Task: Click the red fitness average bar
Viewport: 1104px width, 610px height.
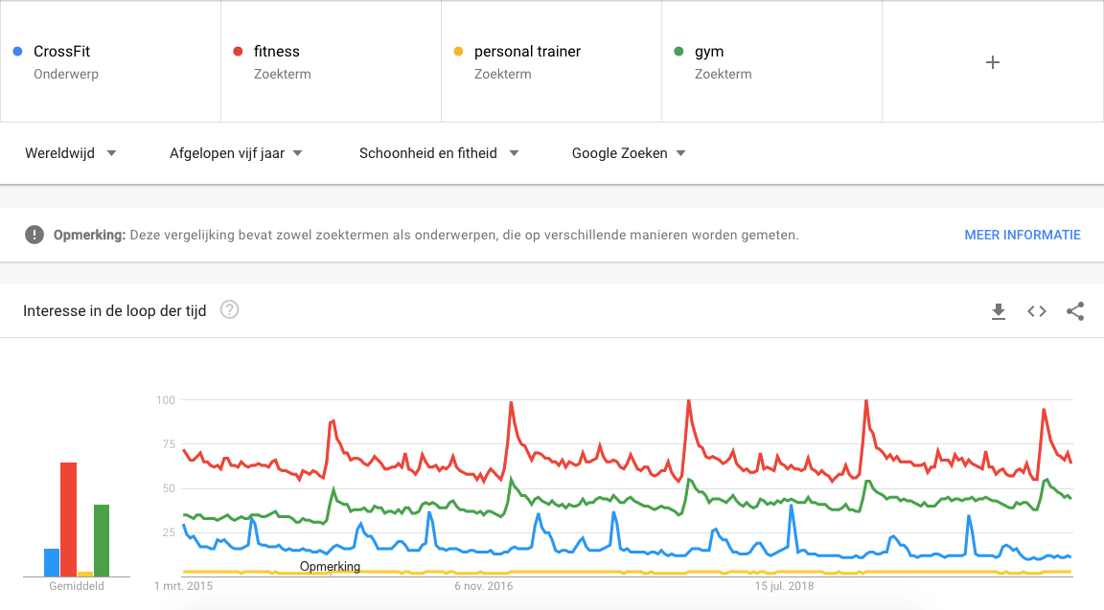Action: (x=68, y=519)
